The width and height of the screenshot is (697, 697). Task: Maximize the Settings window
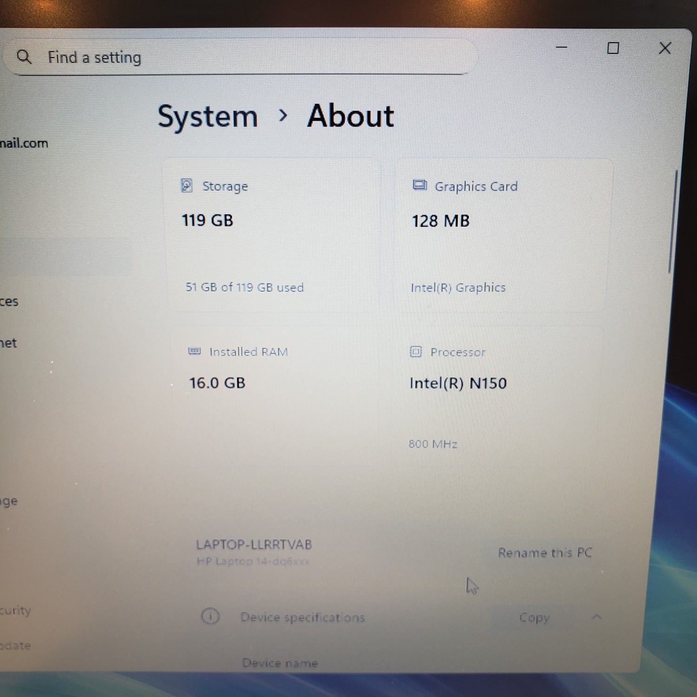[613, 48]
